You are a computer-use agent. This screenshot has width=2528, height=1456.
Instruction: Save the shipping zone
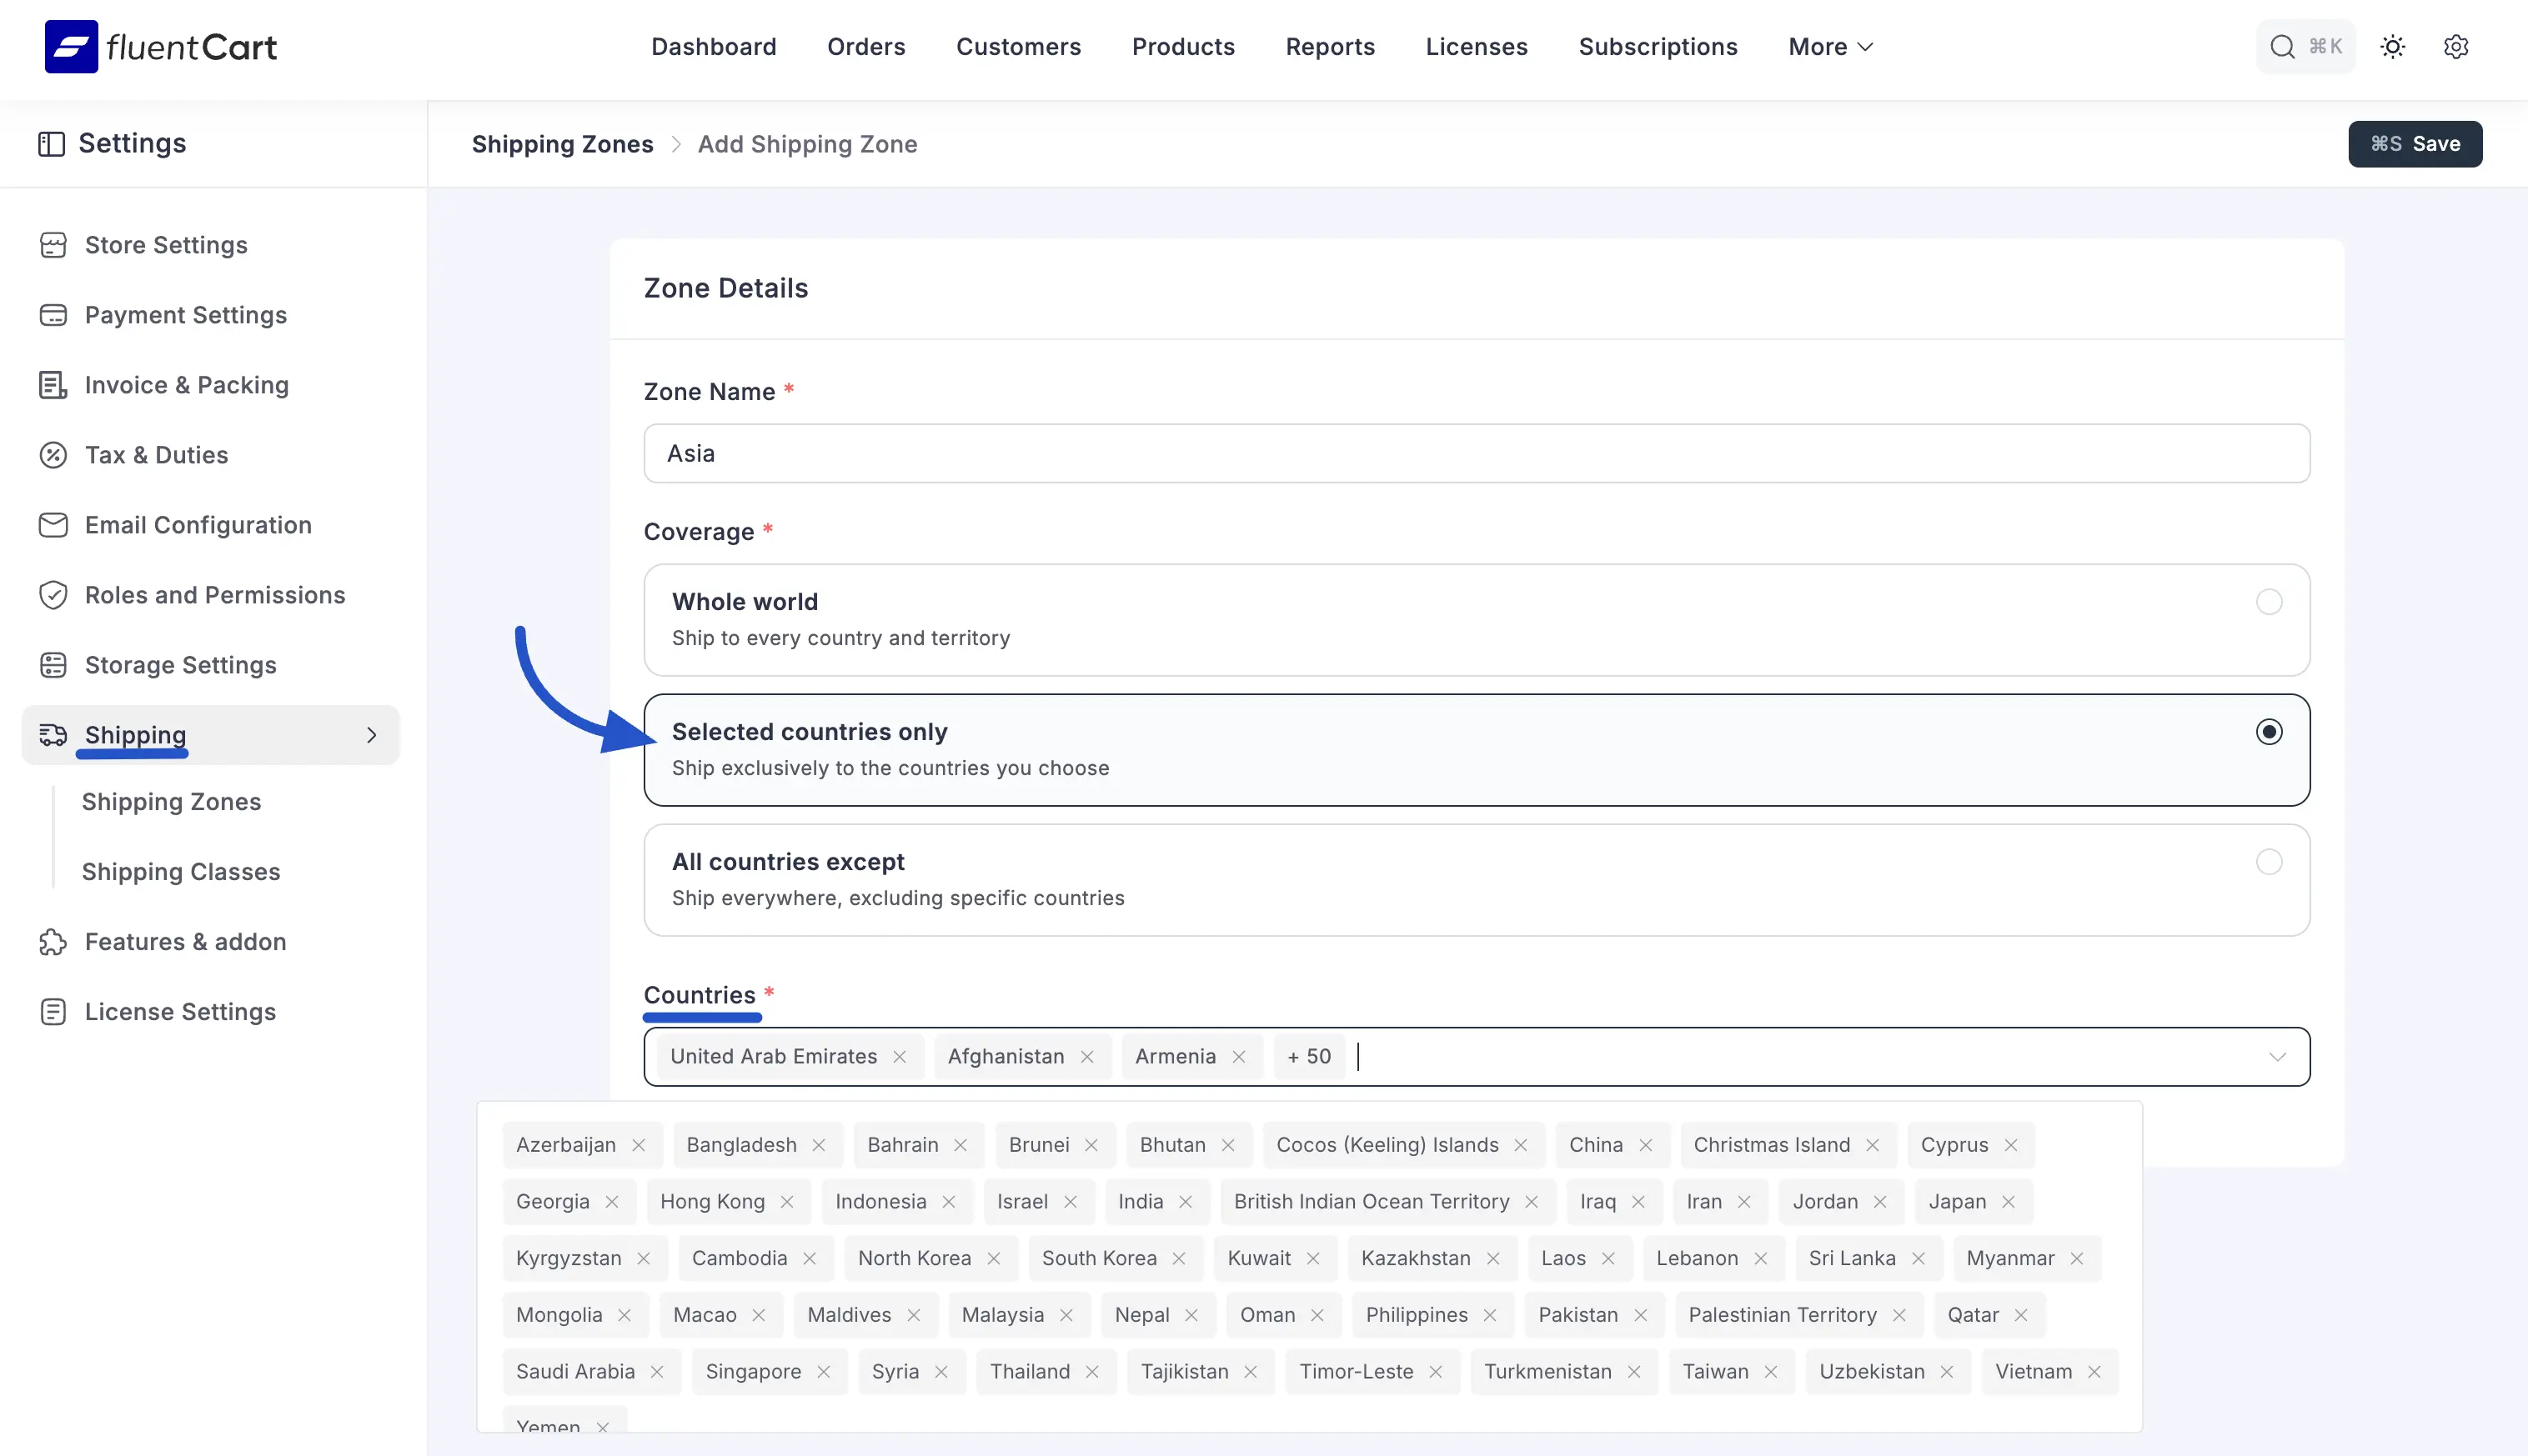click(x=2415, y=144)
